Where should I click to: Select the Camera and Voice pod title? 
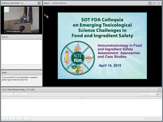(11, 3)
